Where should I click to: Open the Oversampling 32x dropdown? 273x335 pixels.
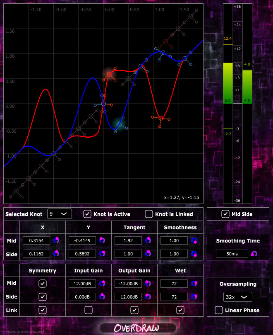pyautogui.click(x=237, y=297)
